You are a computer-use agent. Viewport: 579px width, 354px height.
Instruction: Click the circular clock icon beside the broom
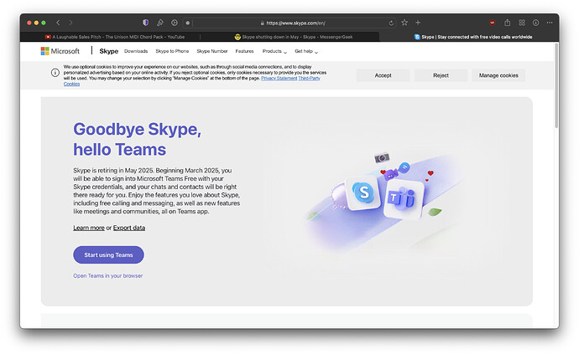click(x=175, y=23)
